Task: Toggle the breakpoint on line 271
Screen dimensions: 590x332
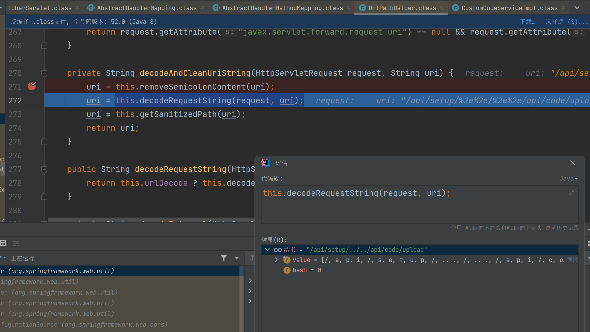Action: point(32,86)
